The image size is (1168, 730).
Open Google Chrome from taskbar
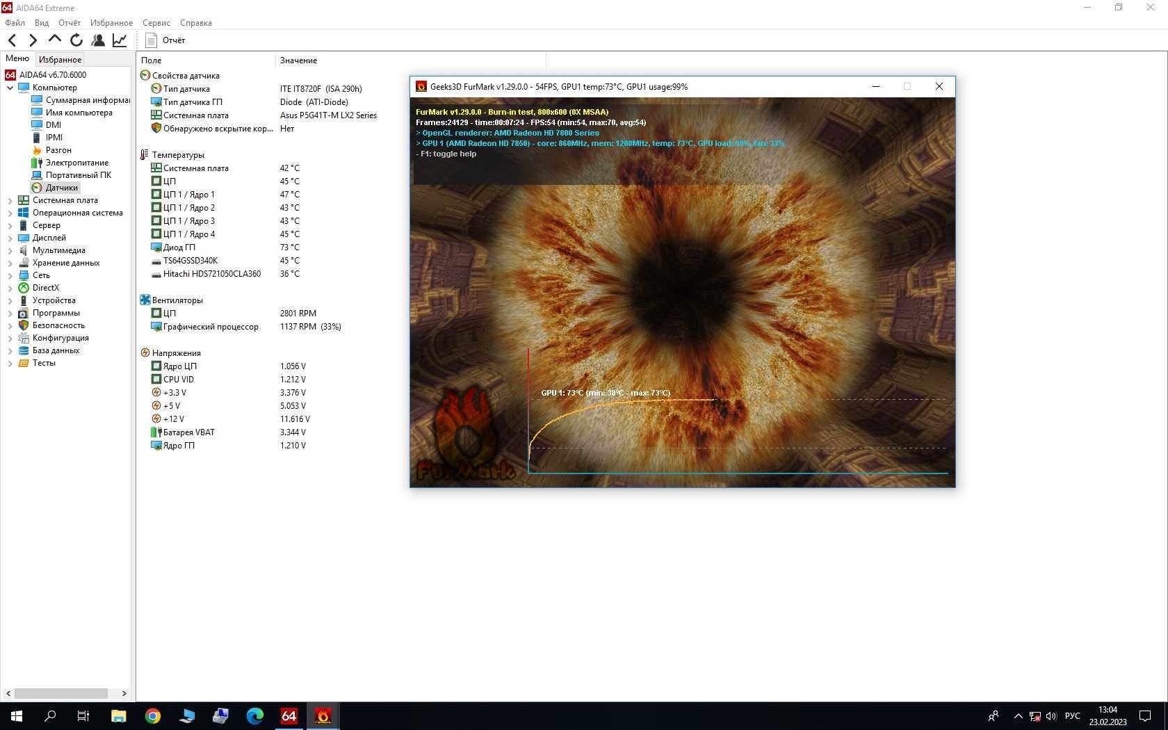[x=152, y=715]
